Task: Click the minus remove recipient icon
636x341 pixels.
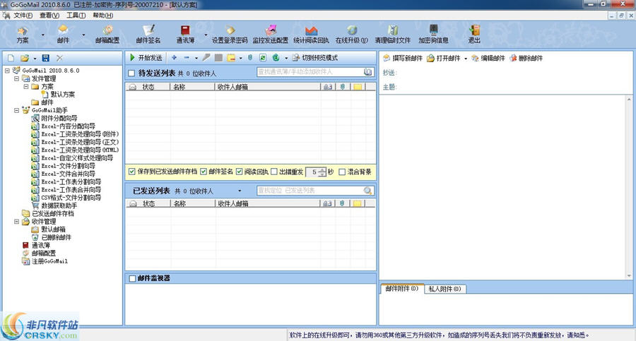Action: point(187,58)
